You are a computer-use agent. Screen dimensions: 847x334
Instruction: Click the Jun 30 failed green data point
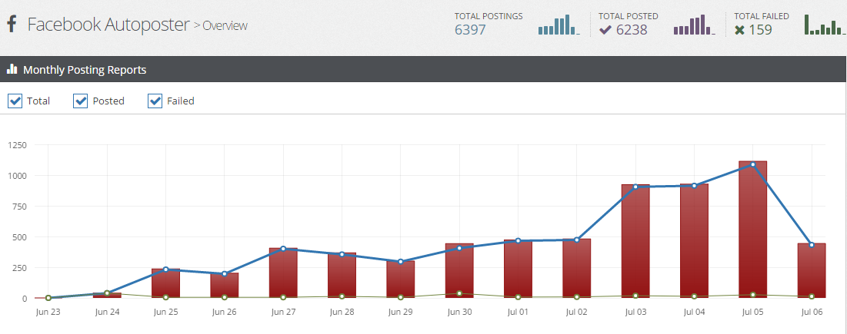(x=459, y=293)
